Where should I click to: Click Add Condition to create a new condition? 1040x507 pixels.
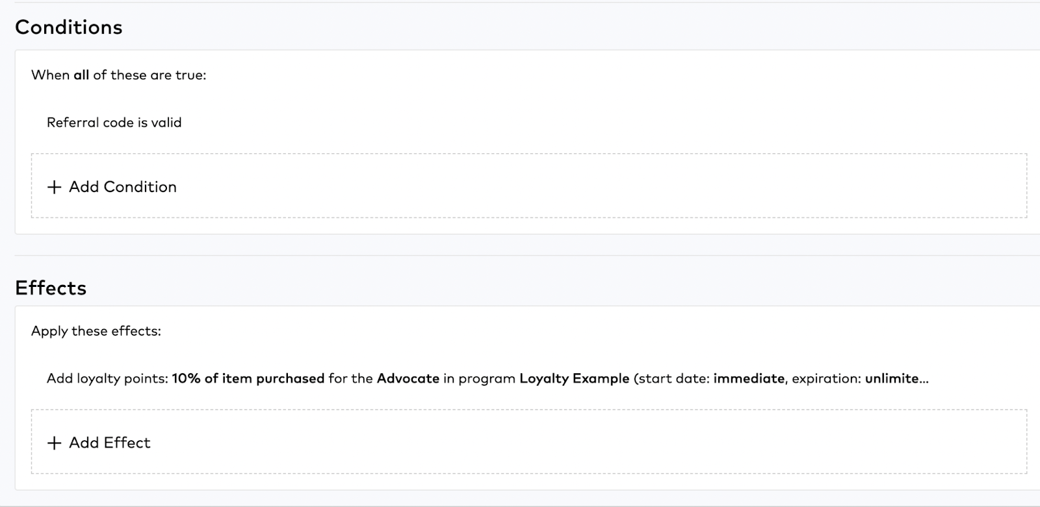[122, 187]
